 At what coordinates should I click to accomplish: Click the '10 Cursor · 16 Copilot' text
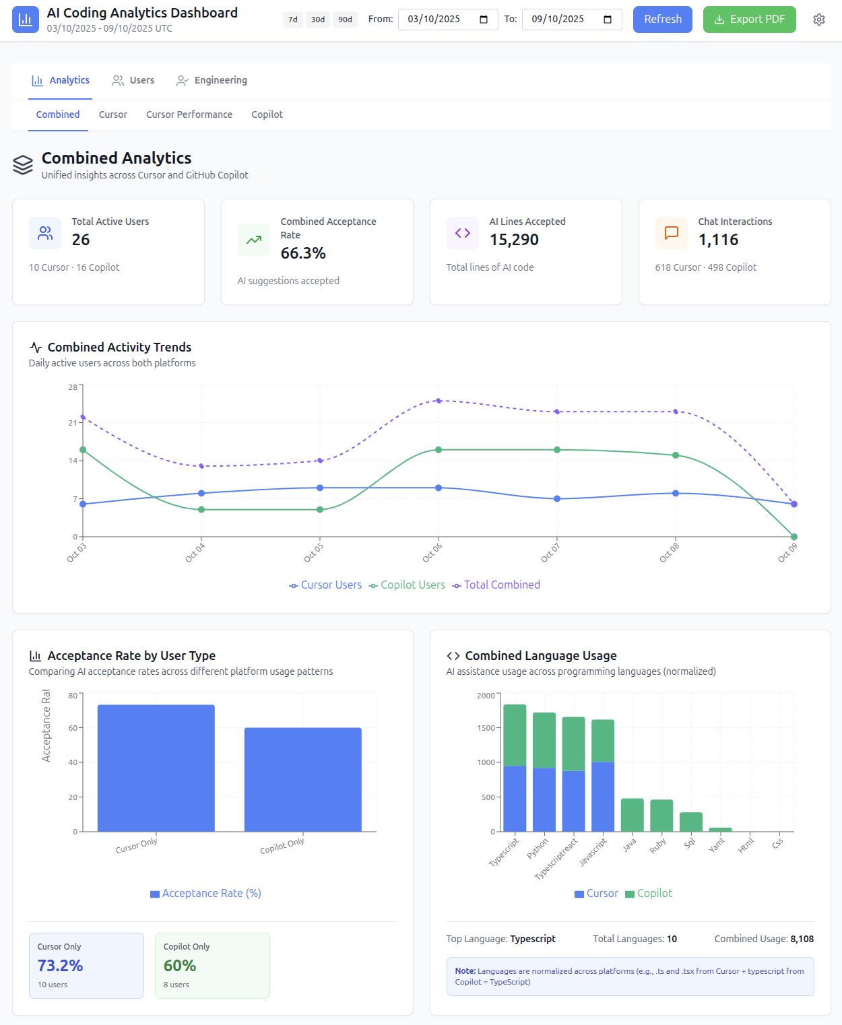74,267
